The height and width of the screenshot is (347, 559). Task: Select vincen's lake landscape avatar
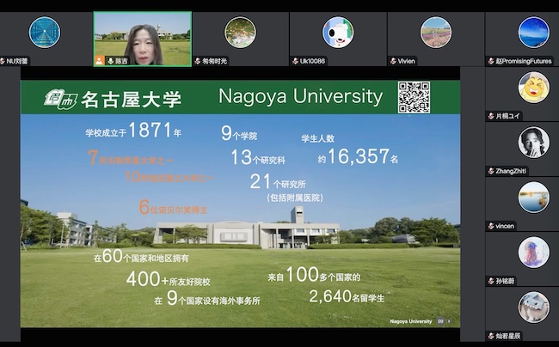(x=534, y=198)
